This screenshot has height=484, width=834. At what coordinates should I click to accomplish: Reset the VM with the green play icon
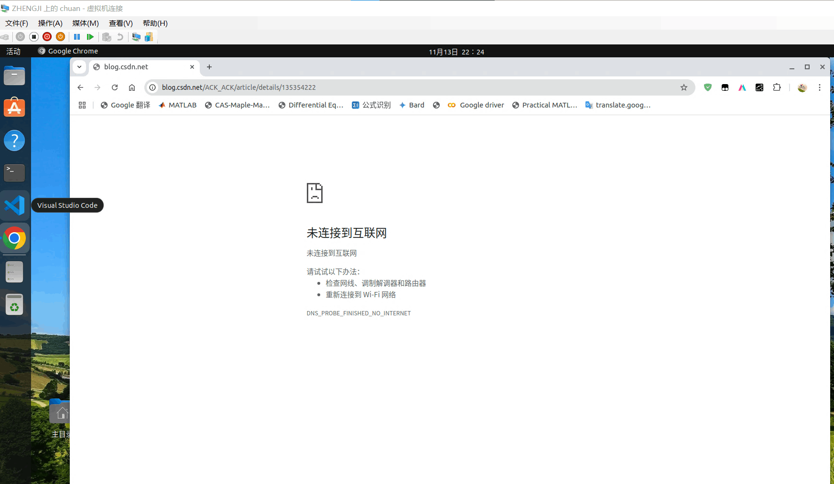pyautogui.click(x=90, y=37)
